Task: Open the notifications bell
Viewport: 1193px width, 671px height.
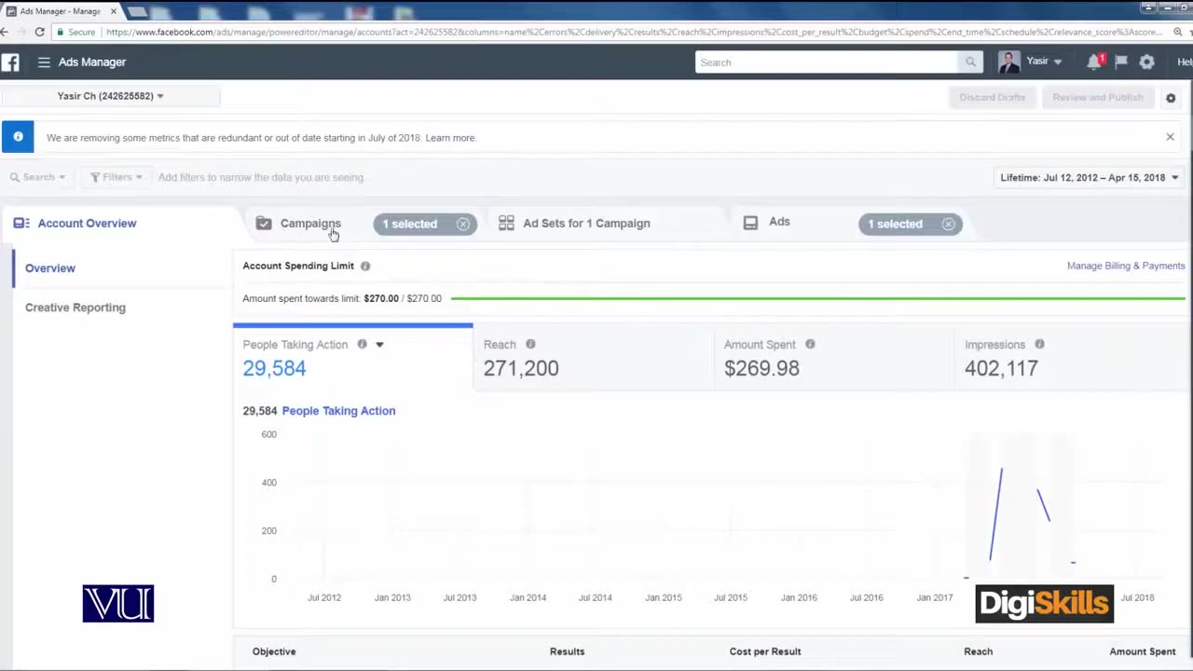Action: click(x=1093, y=62)
